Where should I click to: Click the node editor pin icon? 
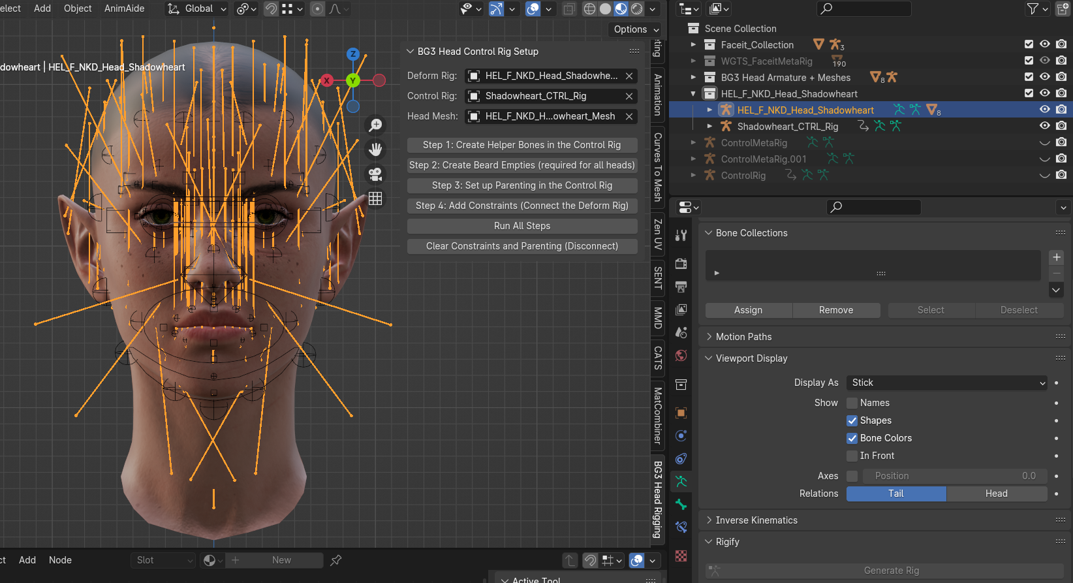[x=335, y=560]
